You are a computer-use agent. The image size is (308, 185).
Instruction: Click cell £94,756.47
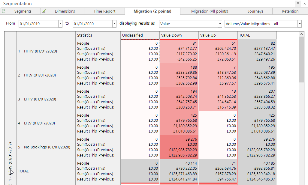[x=226, y=179]
